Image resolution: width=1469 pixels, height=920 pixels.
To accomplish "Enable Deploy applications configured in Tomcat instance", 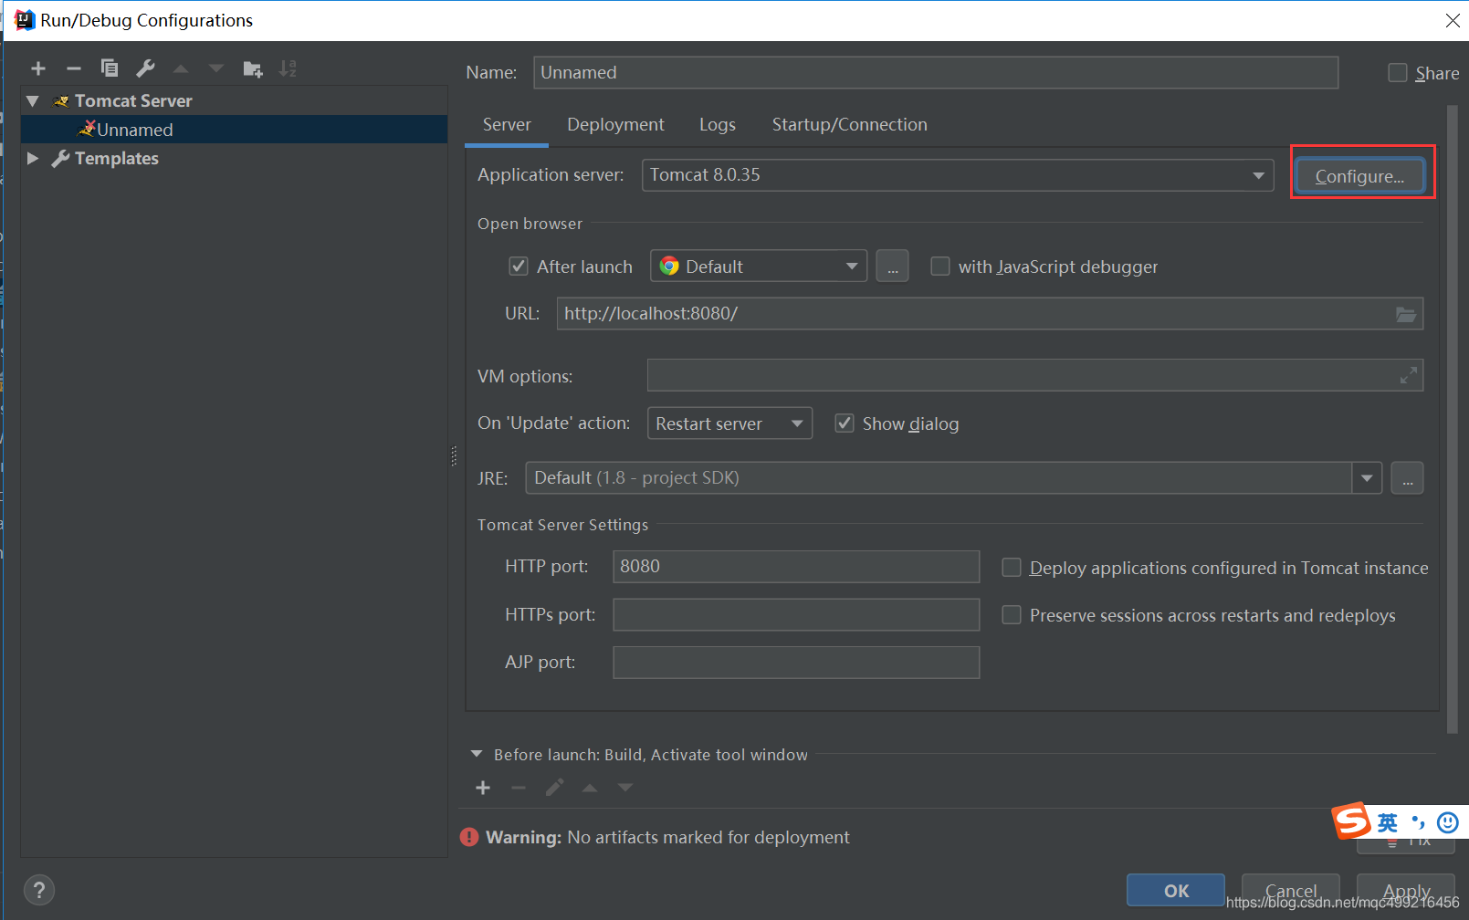I will [1012, 568].
